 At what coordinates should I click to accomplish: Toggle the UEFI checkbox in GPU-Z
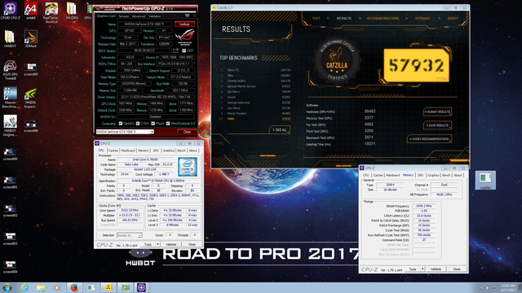[184, 50]
